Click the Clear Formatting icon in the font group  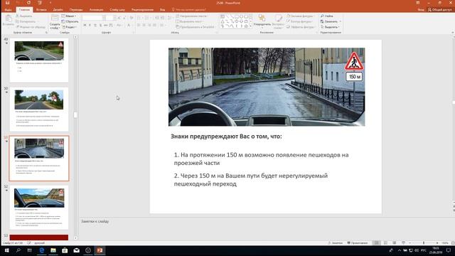point(132,18)
